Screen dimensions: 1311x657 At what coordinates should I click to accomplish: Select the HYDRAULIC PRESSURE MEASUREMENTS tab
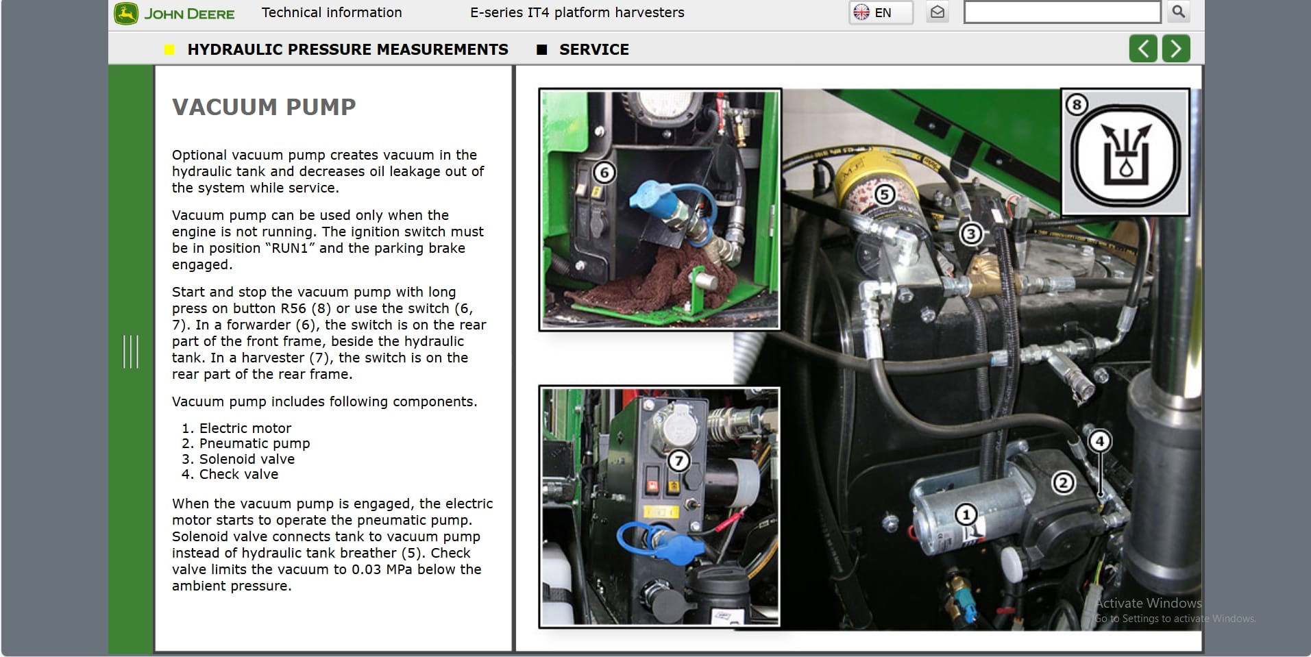click(x=348, y=49)
